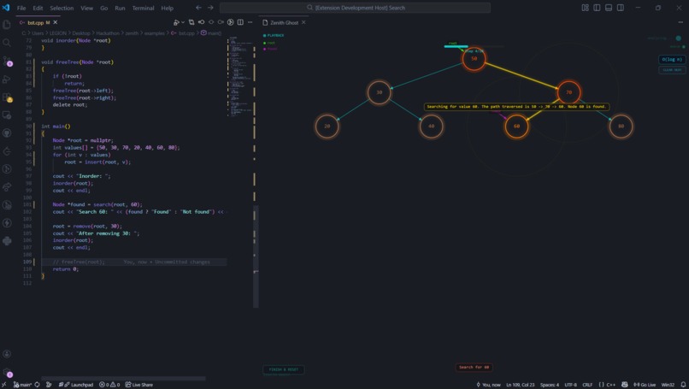
Task: Click Go Live in status bar
Action: (645, 385)
